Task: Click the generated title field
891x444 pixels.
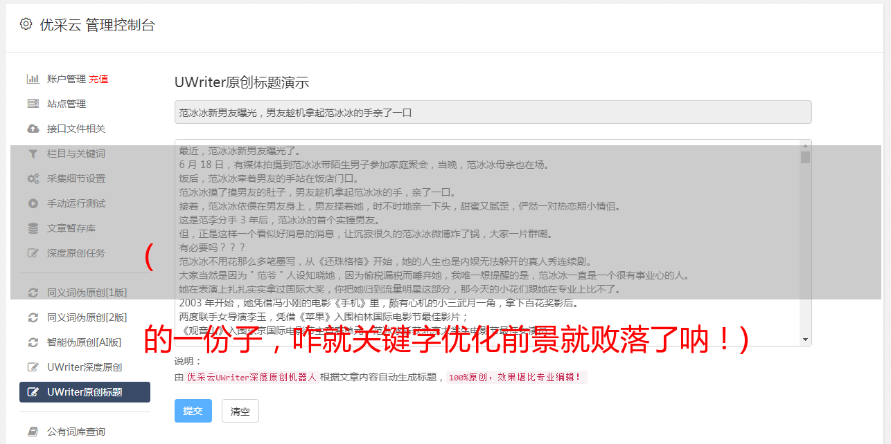Action: coord(493,112)
